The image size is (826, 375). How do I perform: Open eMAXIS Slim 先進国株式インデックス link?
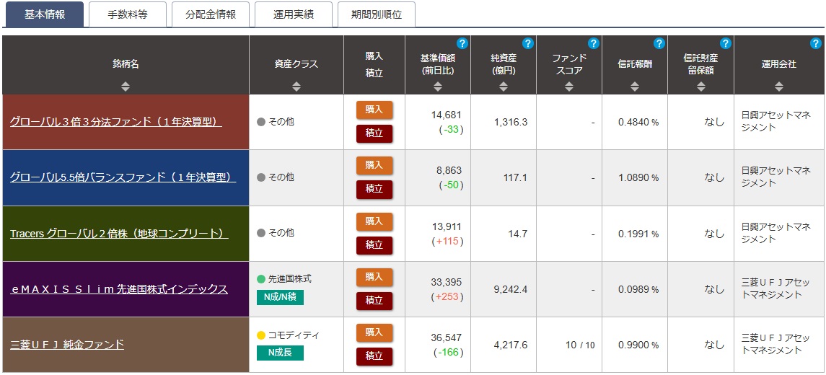coord(119,289)
